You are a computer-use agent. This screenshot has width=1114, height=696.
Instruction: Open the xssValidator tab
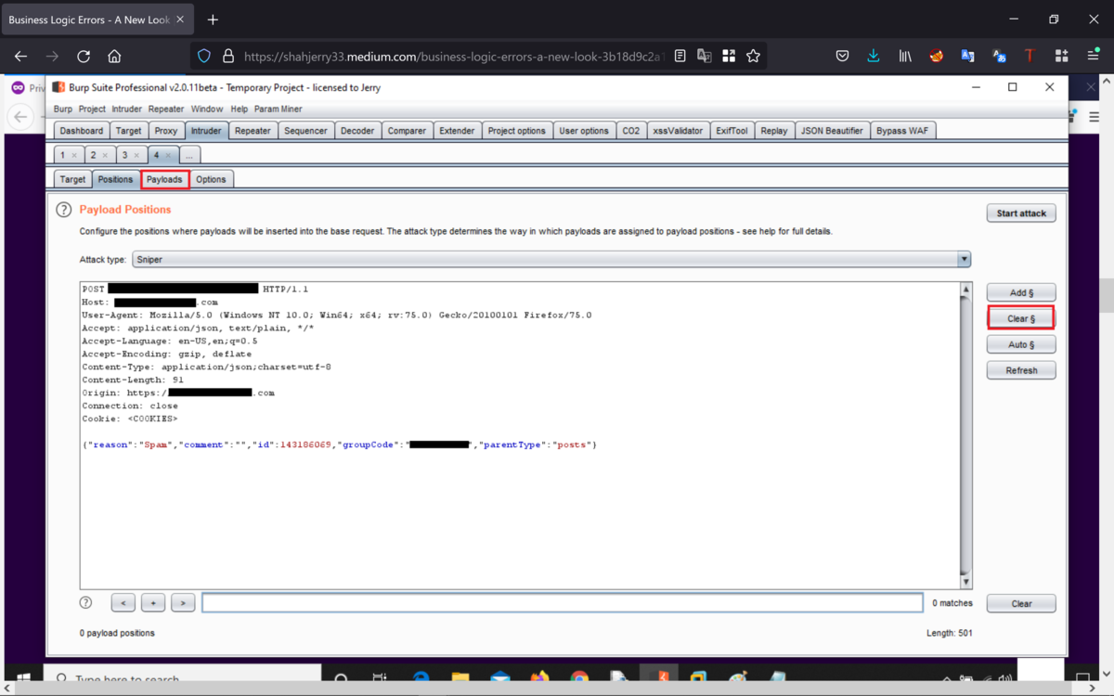pos(678,131)
